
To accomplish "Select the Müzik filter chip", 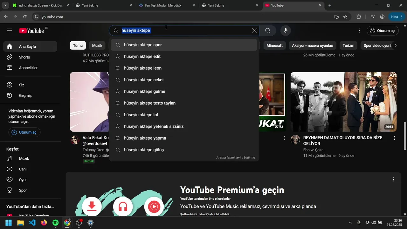I will click(x=97, y=45).
